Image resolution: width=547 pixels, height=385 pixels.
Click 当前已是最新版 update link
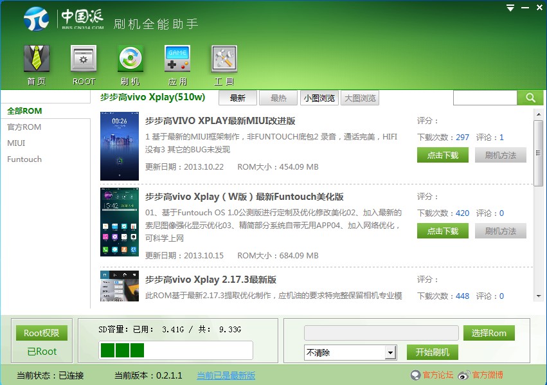point(226,375)
